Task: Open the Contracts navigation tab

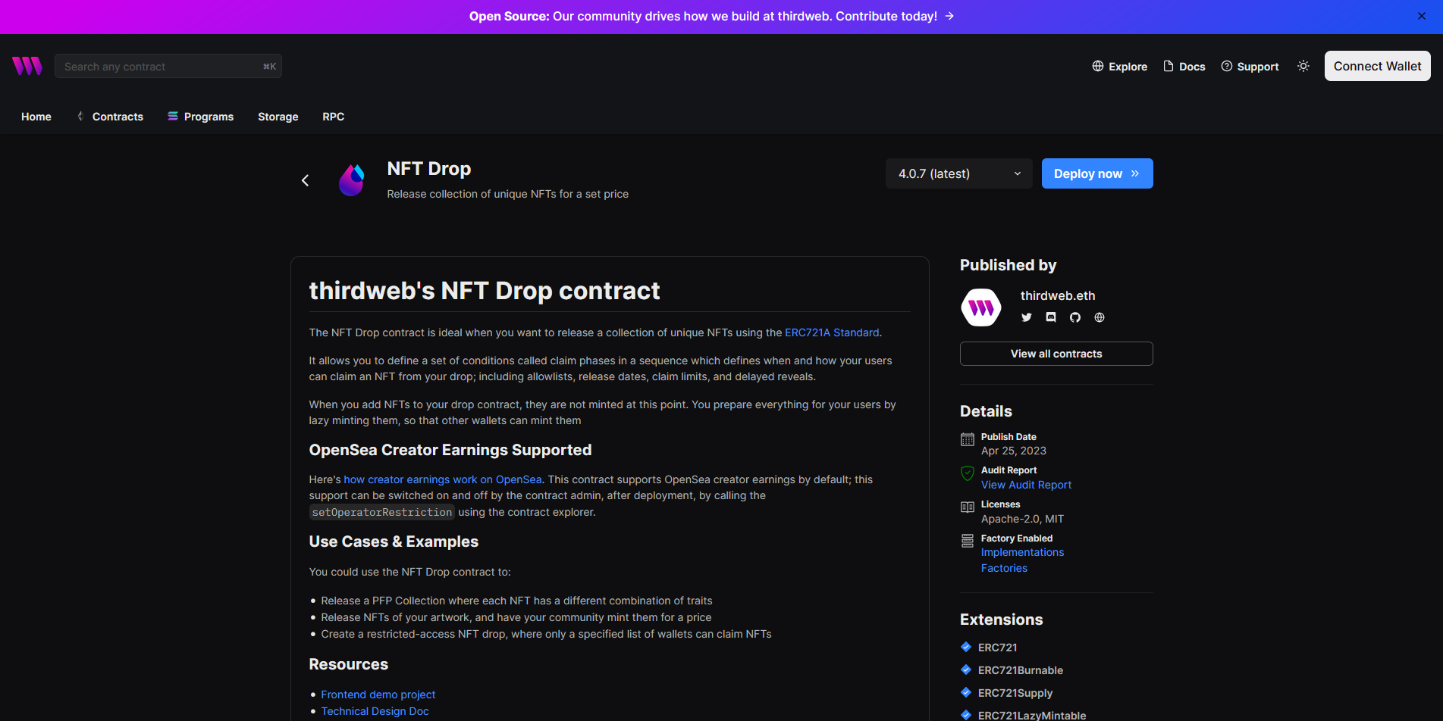Action: coord(118,117)
